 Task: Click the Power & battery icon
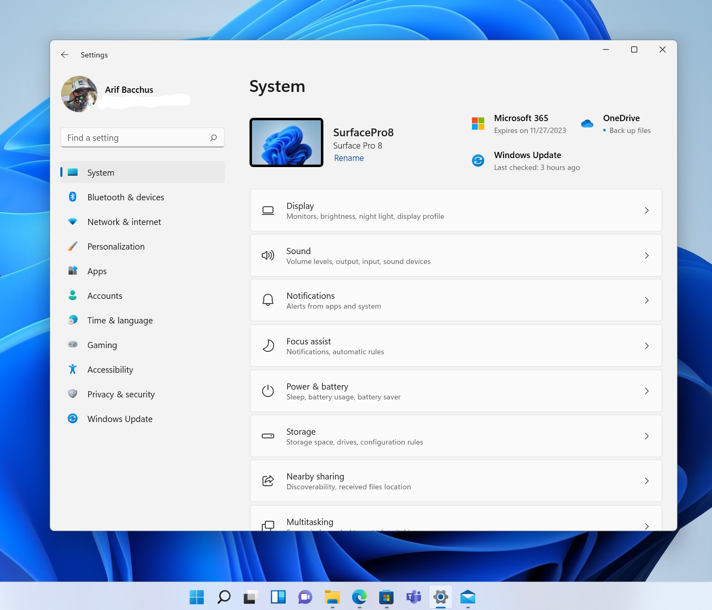tap(268, 391)
